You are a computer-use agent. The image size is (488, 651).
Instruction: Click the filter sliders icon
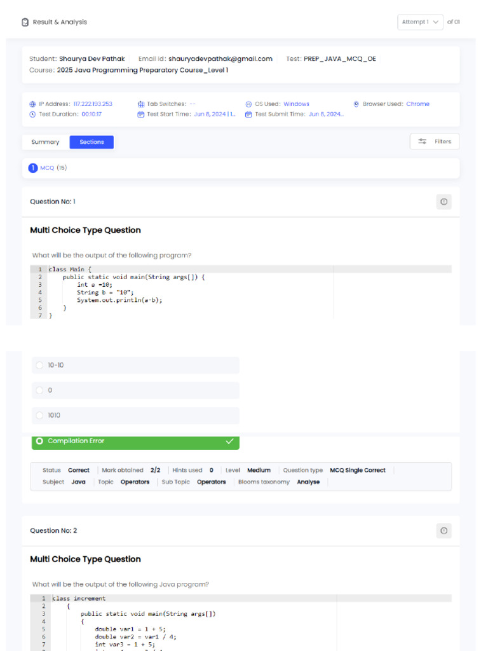pos(422,142)
